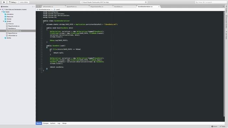
Task: Select the Animations folder
Action: 10,14
